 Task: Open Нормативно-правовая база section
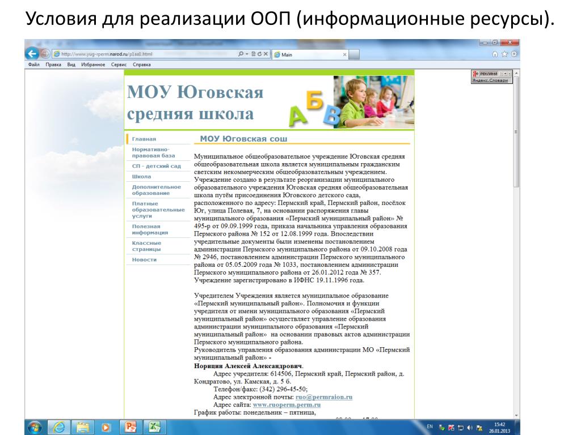point(153,152)
